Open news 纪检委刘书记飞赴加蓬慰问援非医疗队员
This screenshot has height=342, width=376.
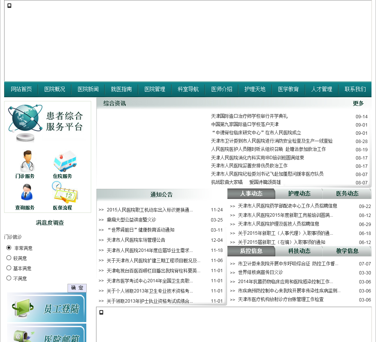[267, 174]
